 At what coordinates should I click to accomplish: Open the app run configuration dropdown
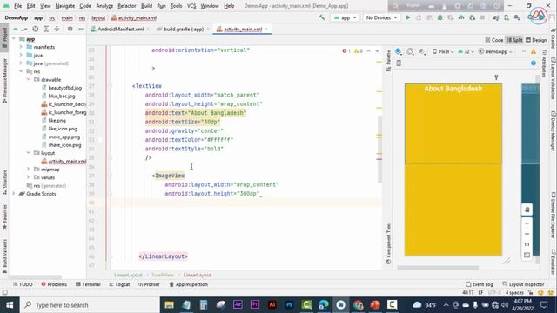point(346,17)
